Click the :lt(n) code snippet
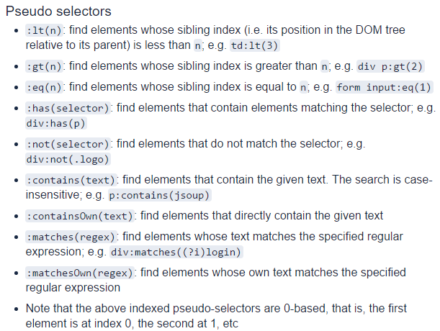 [44, 30]
